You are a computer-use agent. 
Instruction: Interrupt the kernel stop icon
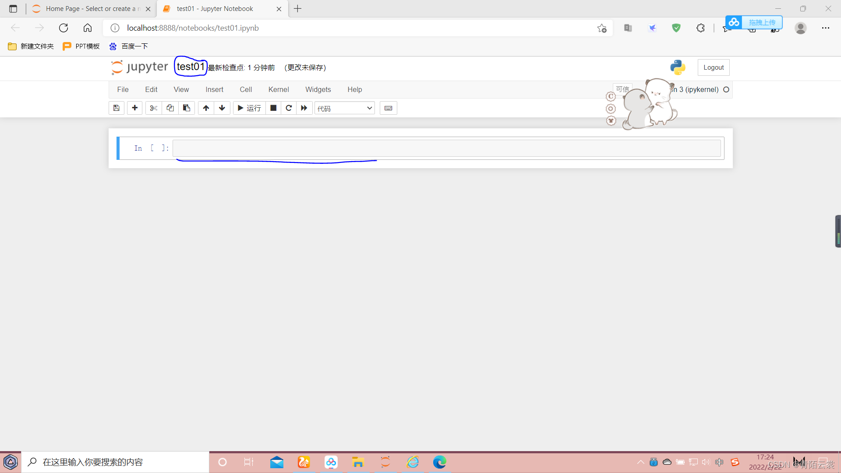pos(273,108)
